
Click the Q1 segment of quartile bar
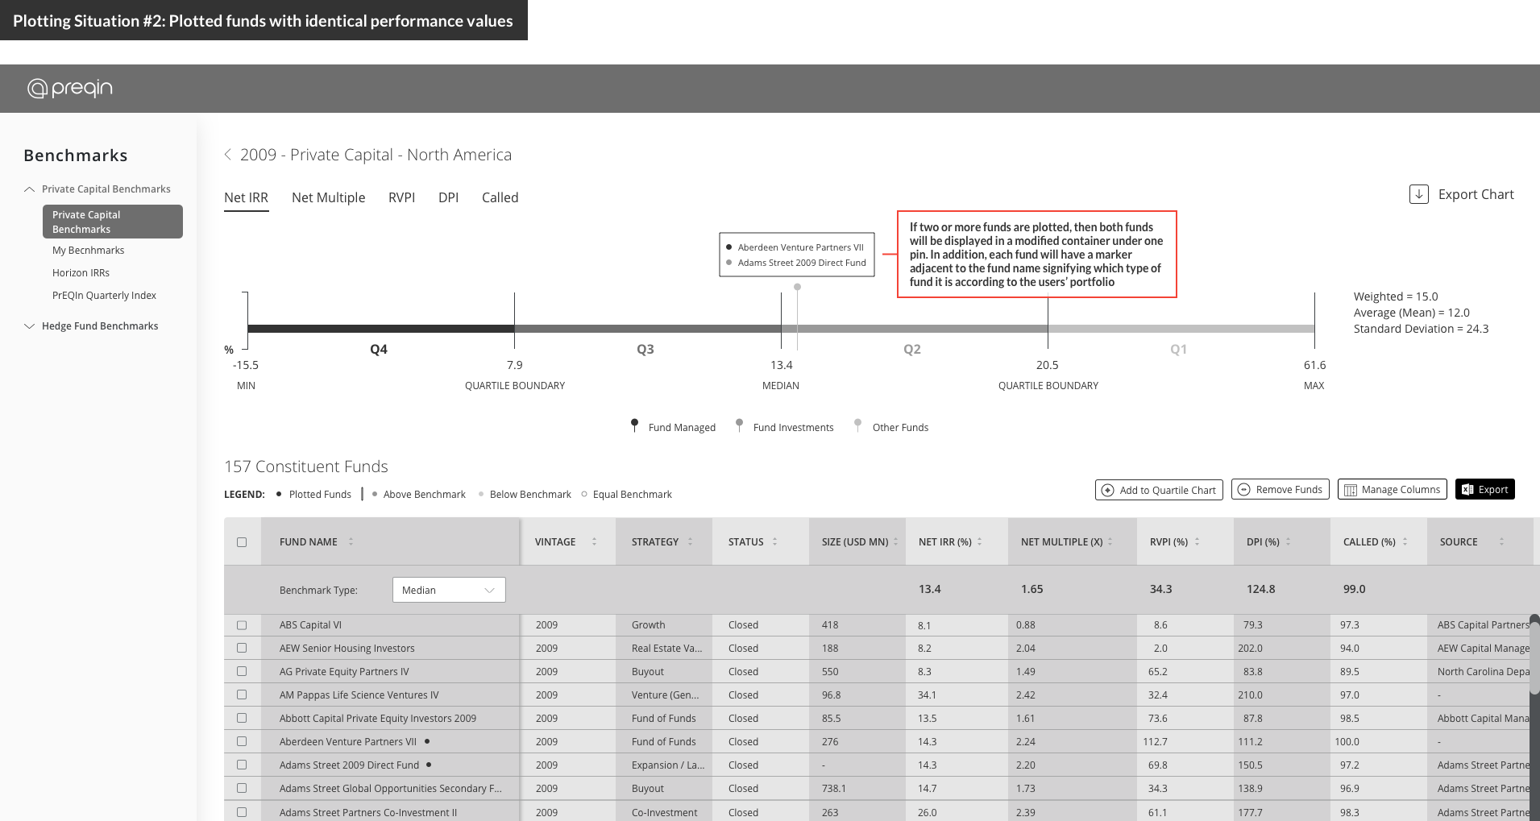(x=1181, y=329)
